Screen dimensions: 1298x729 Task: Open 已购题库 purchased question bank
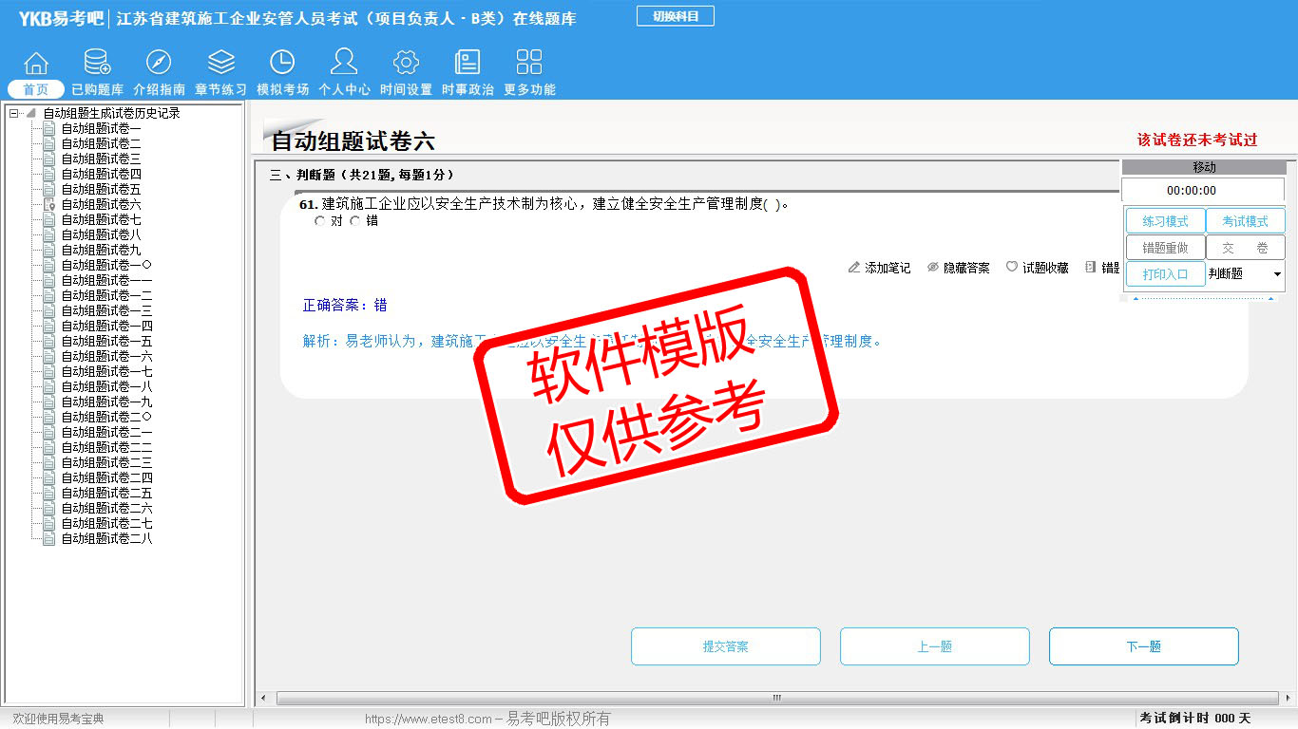pos(97,64)
